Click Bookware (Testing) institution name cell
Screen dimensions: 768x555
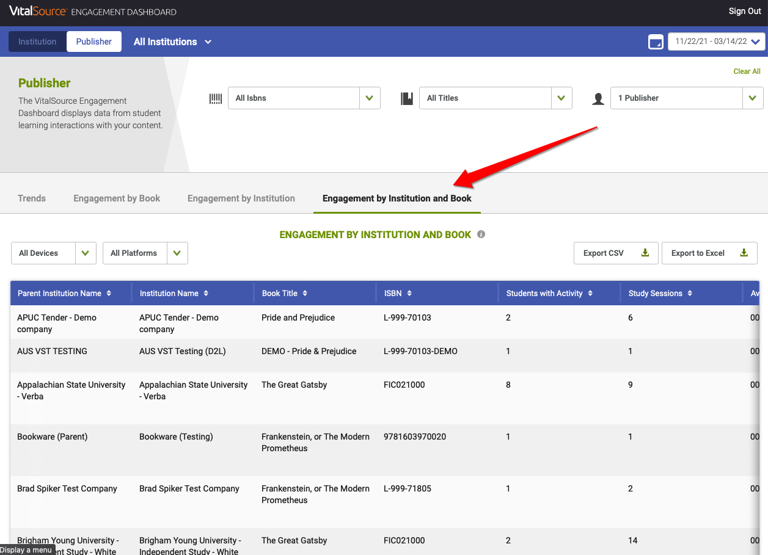click(x=176, y=437)
